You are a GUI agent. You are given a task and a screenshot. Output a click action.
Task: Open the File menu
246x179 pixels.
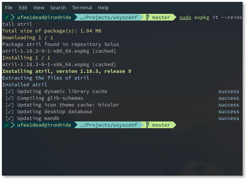(9, 7)
